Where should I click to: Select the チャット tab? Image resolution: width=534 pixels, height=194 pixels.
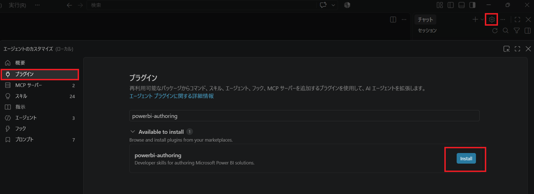(x=425, y=20)
